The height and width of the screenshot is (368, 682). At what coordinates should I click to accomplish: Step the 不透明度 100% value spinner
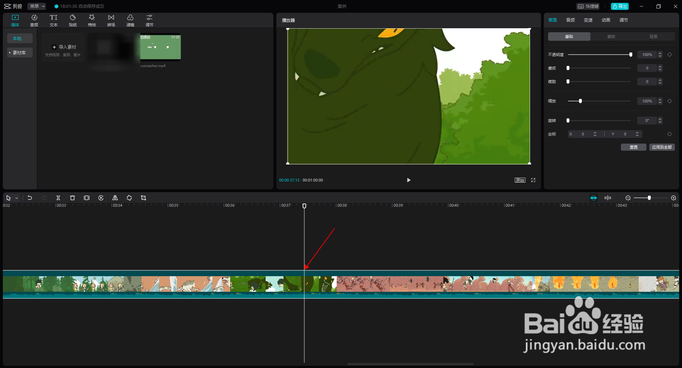coord(660,55)
